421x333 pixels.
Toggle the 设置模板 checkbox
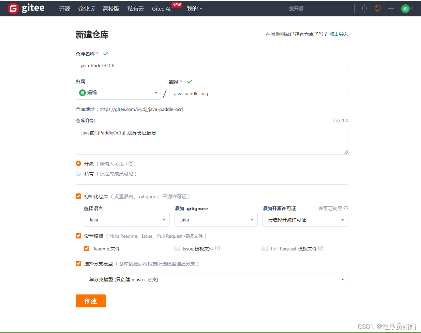pyautogui.click(x=78, y=236)
